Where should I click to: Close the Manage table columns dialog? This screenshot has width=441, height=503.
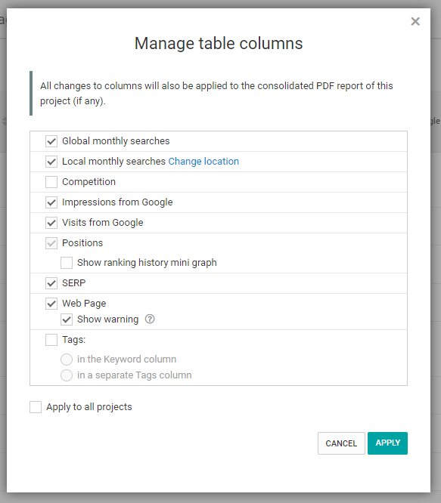click(415, 21)
